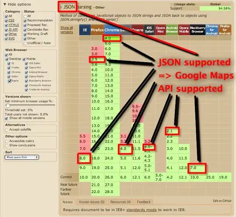Select the Chrome for Android 25.0 cell

click(212, 177)
